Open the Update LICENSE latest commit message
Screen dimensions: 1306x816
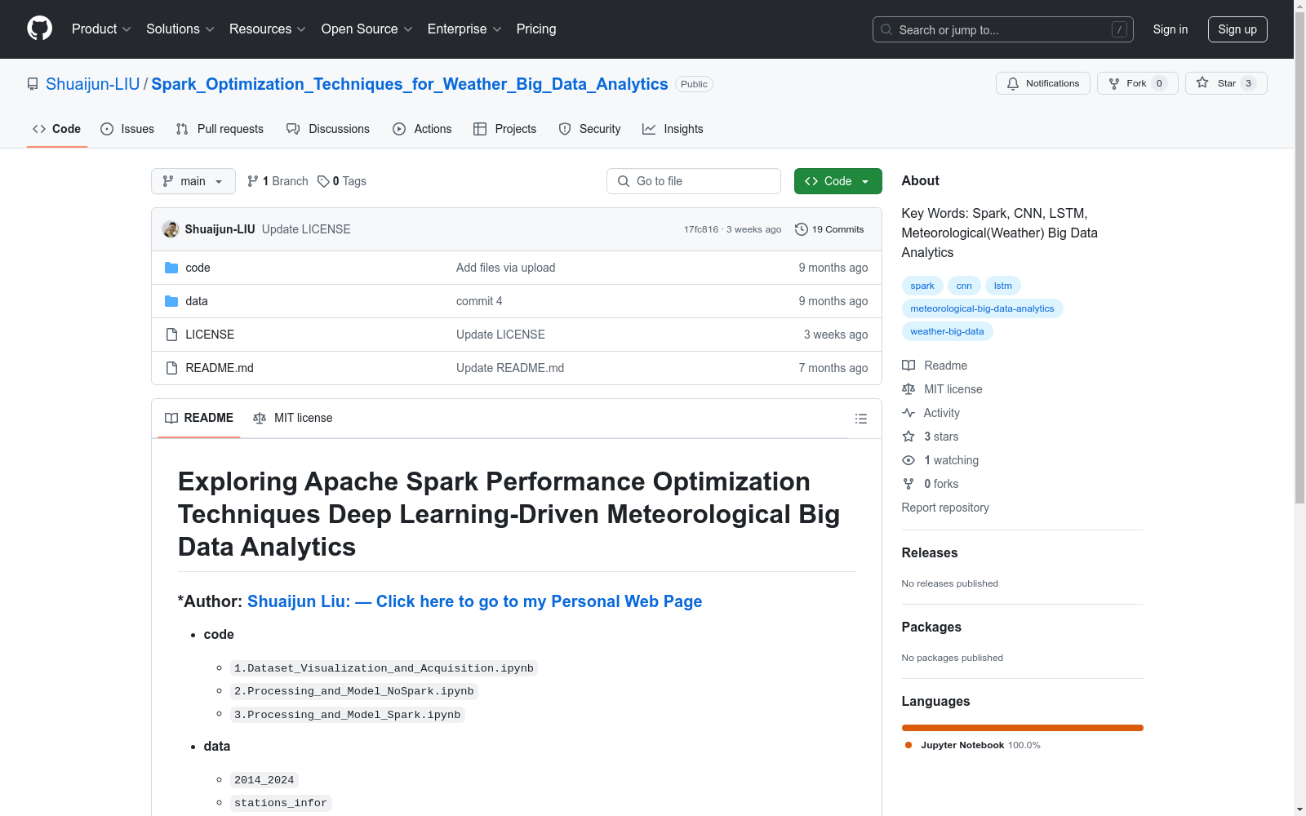306,229
